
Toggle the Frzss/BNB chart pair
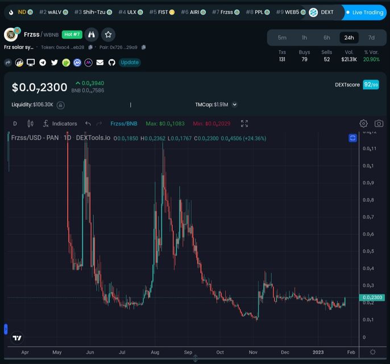click(x=124, y=123)
